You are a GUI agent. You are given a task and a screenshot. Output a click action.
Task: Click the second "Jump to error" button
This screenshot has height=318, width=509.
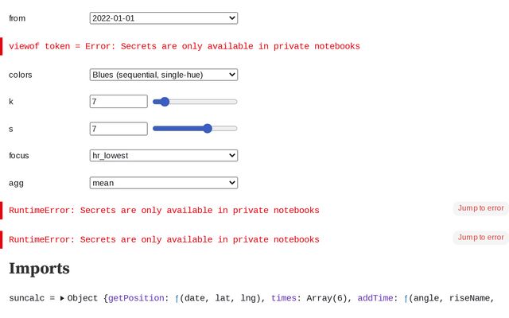(x=480, y=238)
